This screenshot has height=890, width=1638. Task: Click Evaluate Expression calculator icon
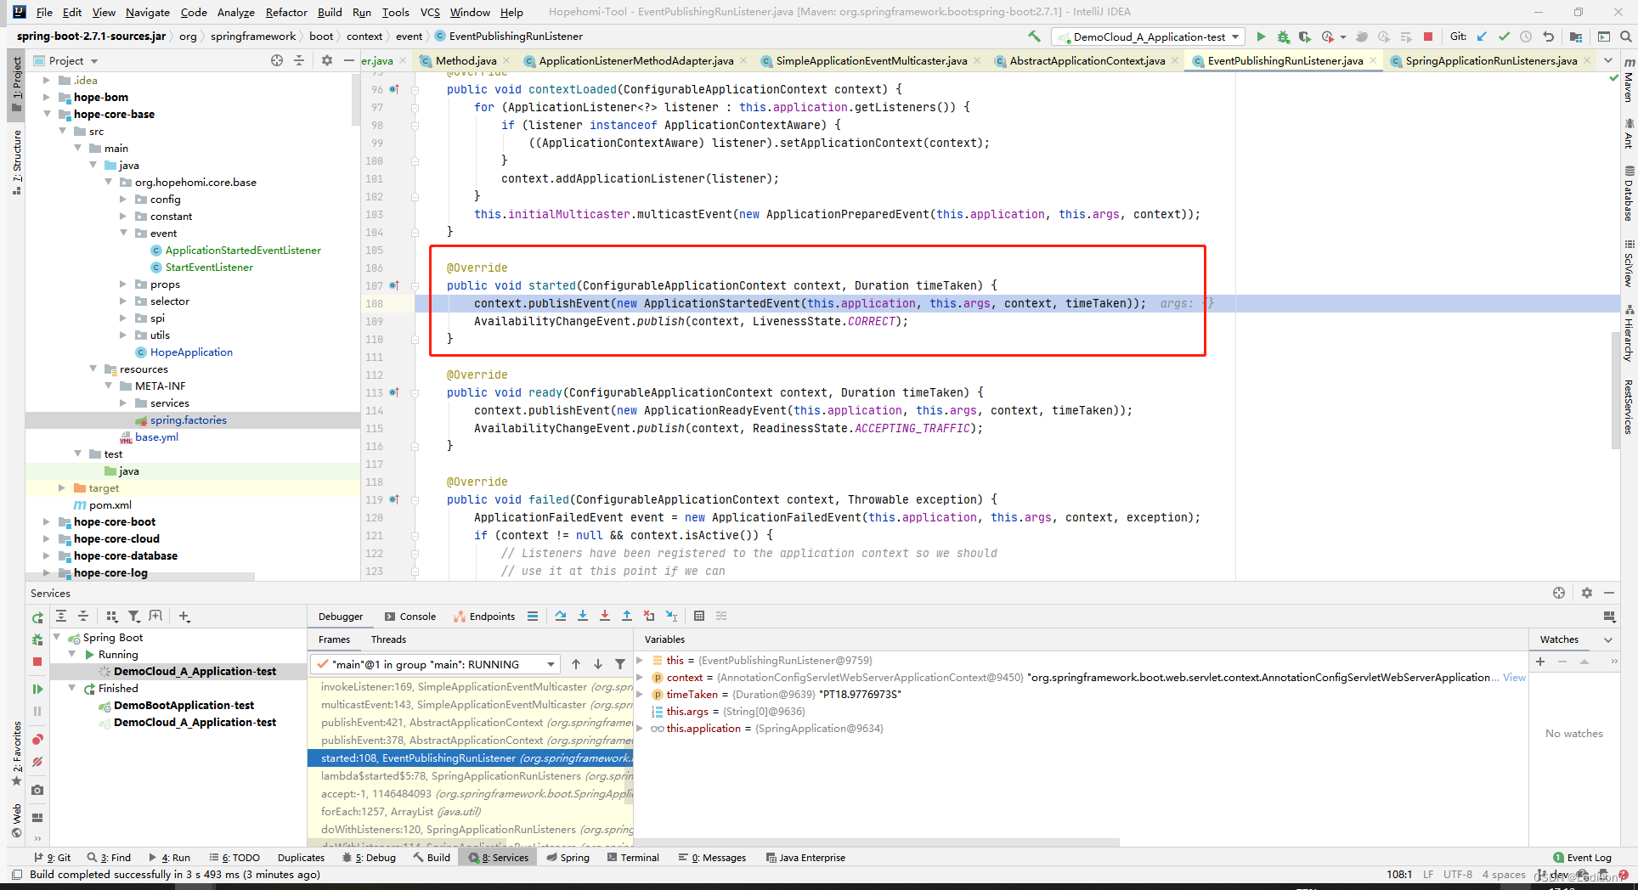point(699,616)
